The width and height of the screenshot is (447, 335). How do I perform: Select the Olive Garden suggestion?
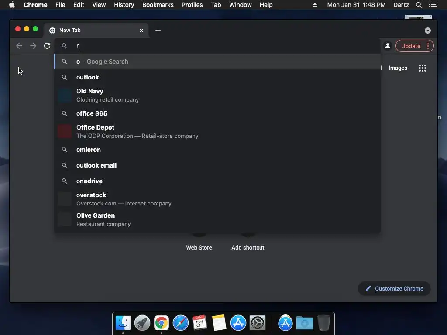pos(217,220)
